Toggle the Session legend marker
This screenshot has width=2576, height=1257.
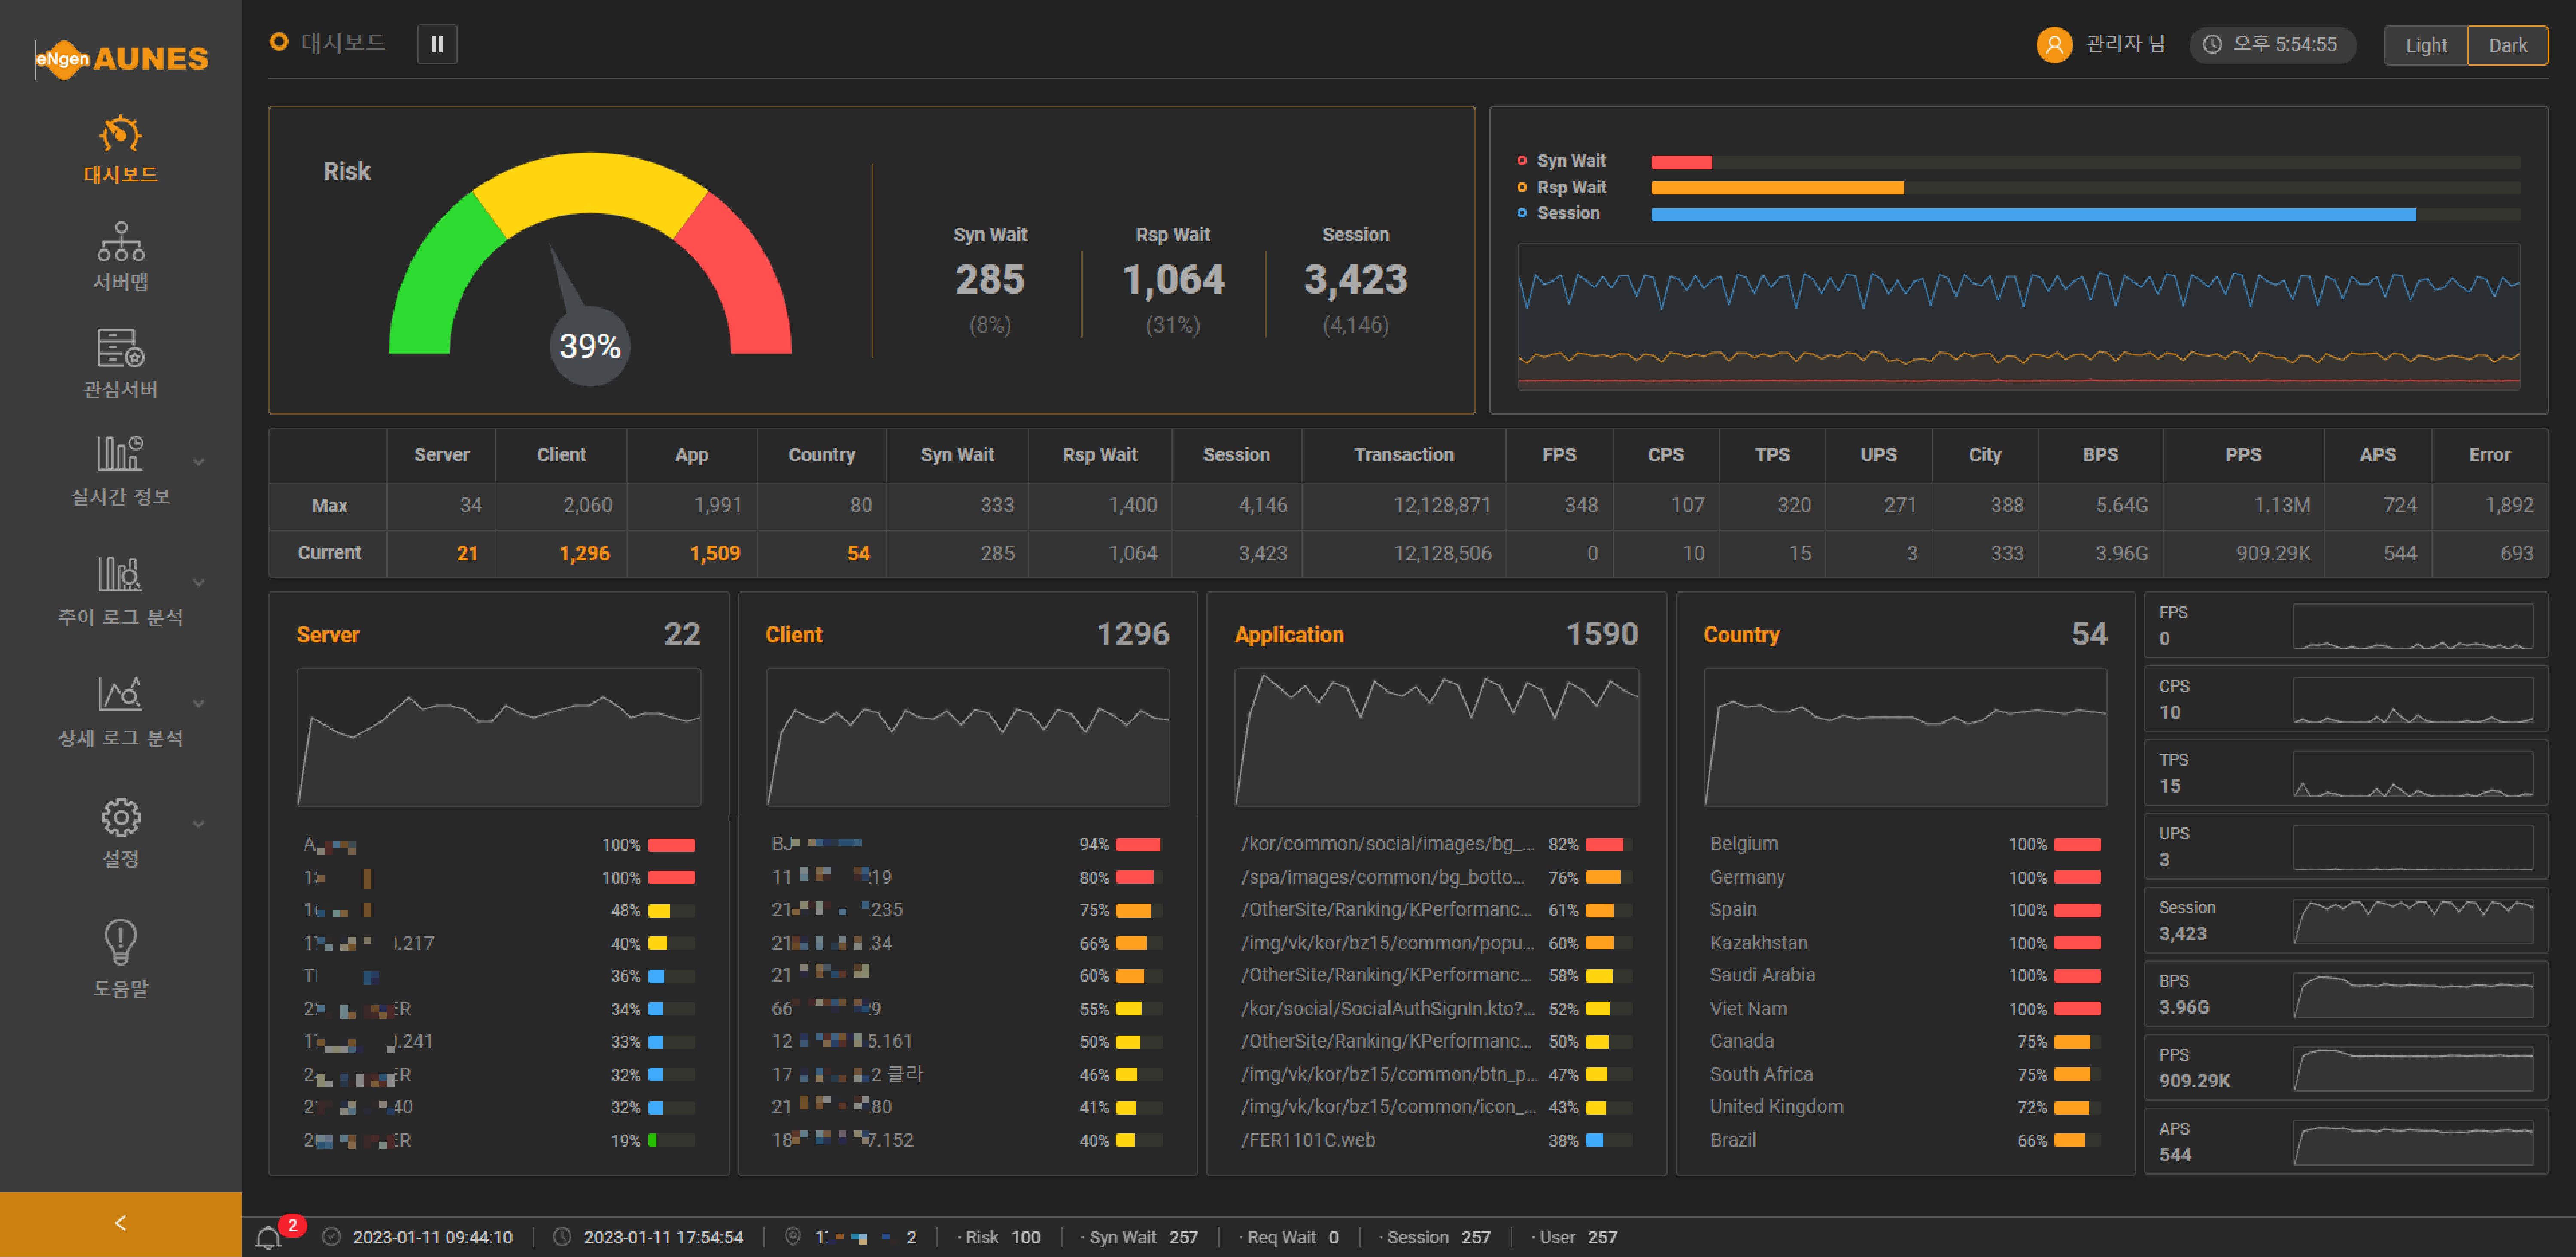[x=1522, y=213]
